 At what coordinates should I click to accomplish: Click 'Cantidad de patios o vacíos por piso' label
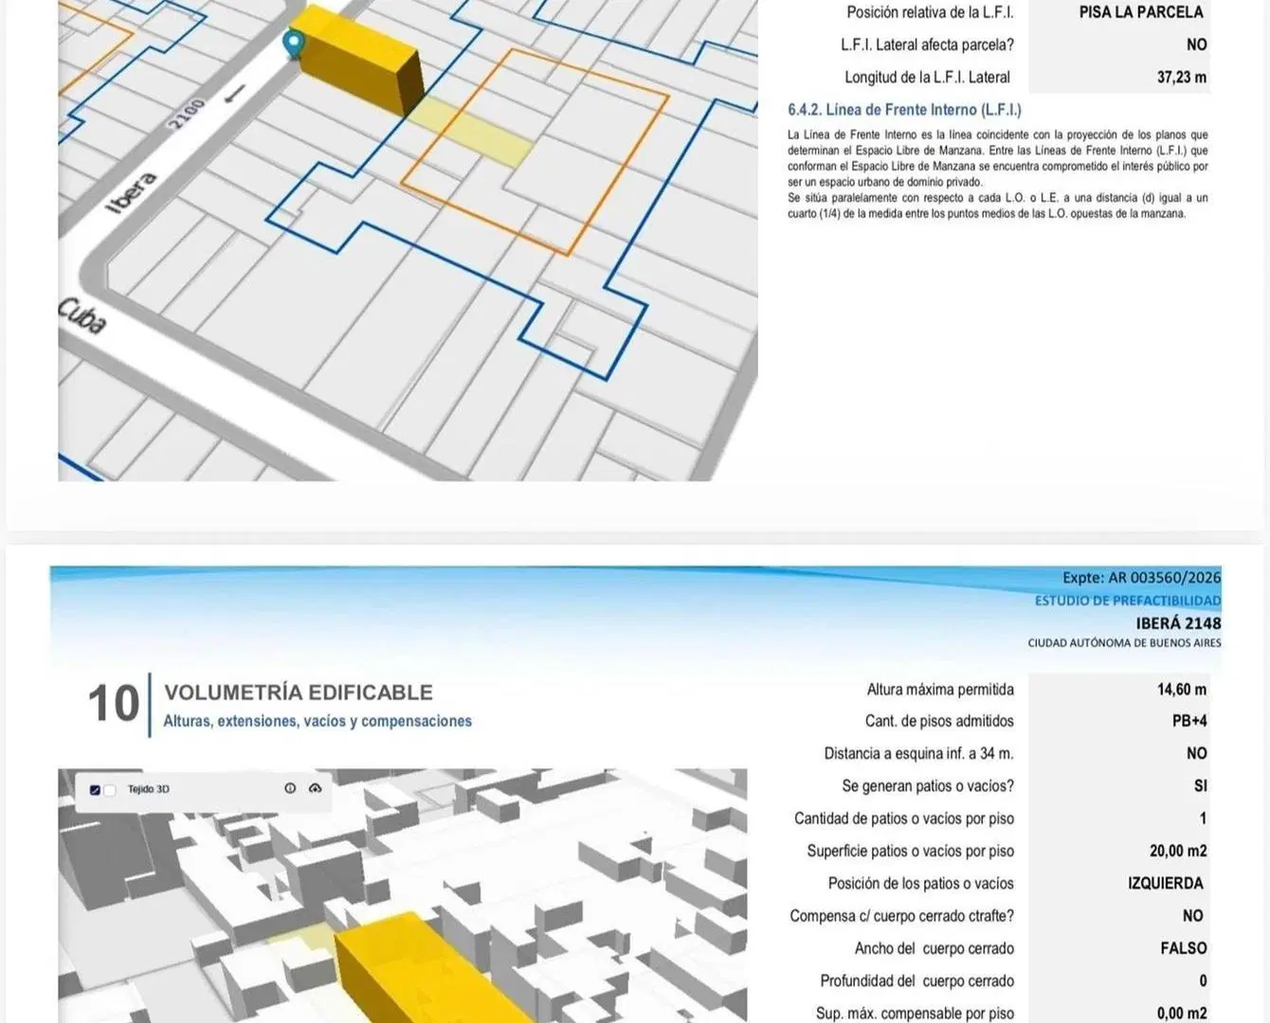pos(904,818)
